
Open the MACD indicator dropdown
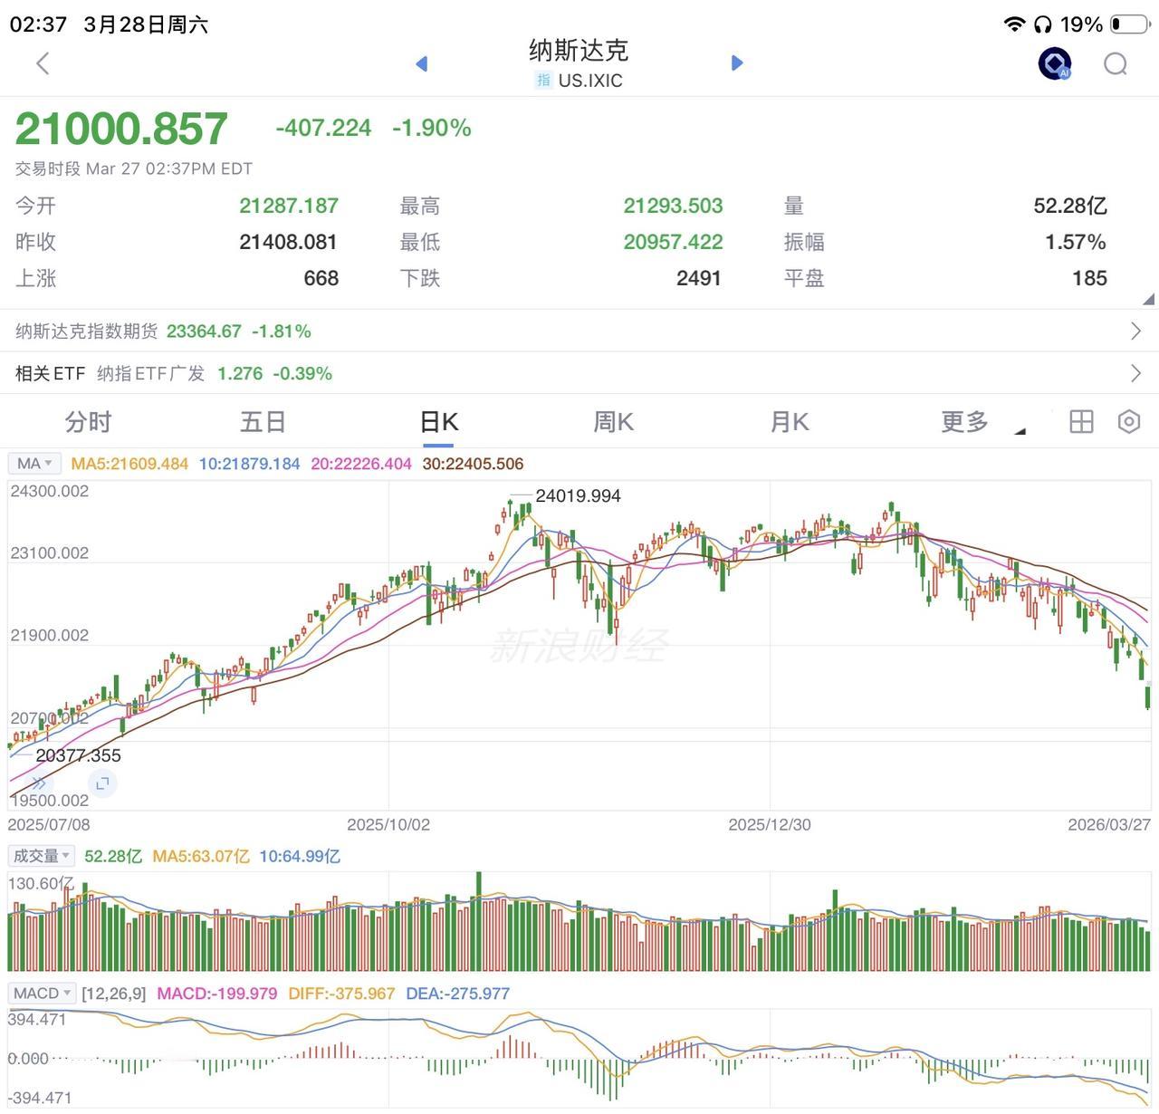point(43,994)
